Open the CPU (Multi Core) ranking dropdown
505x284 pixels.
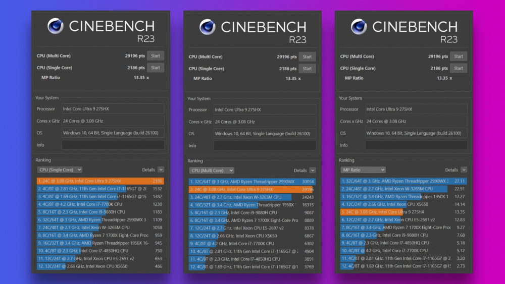[212, 171]
